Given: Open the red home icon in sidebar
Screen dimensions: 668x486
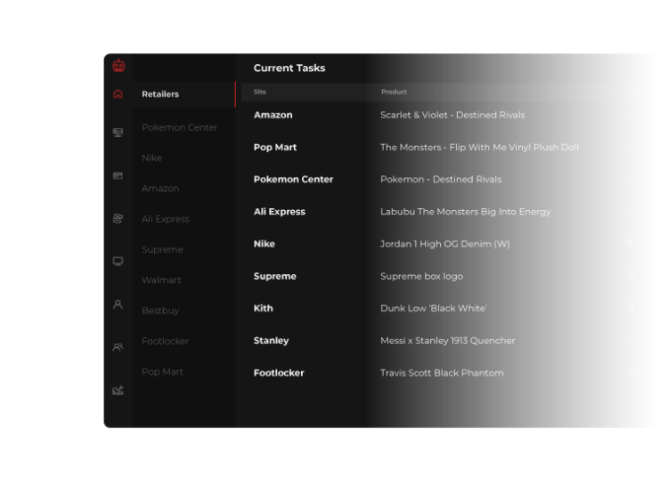Looking at the screenshot, I should (118, 94).
